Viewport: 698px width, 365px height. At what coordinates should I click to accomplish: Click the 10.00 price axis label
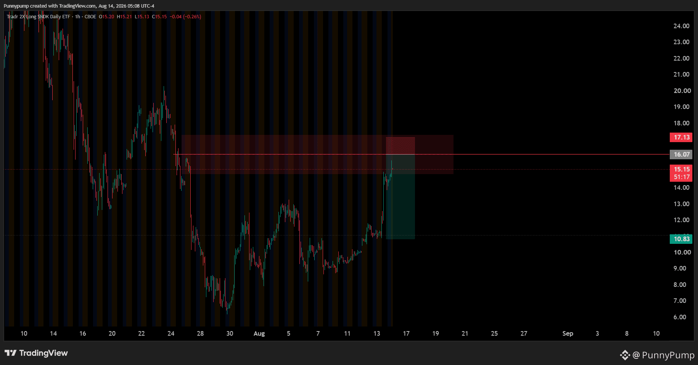tap(682, 252)
